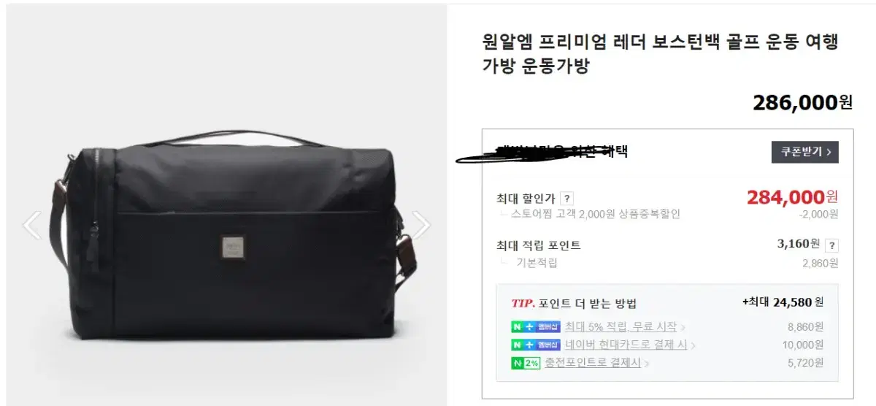Click the 쿠폰받기 coupon button
Screen dimensions: 876x406
click(x=804, y=152)
